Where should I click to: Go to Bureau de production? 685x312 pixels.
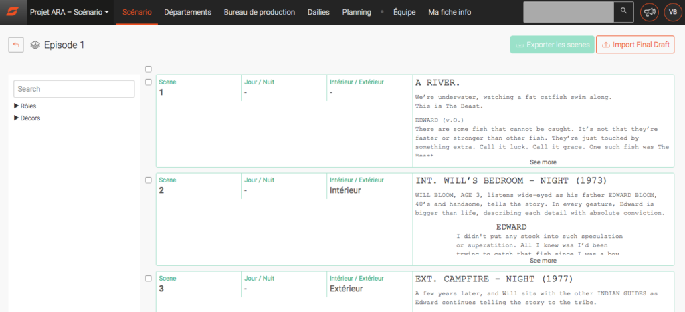coord(259,12)
